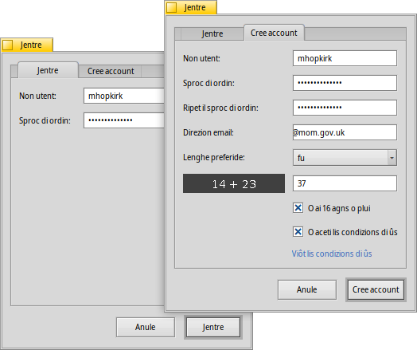
Task: Click the Ripet il sproc di ordin field
Action: tap(345, 108)
